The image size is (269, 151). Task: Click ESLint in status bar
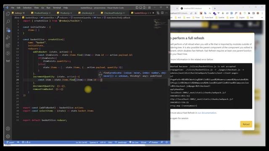144,142
